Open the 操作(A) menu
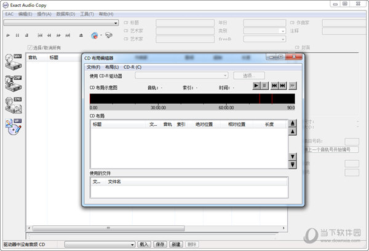Screen dimensions: 369x251 tap(44, 14)
